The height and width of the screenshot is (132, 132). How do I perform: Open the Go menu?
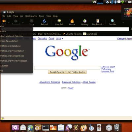tap(22, 16)
